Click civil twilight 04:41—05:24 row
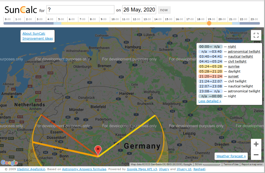Viewport: 265px width, 173px height. (x=222, y=62)
